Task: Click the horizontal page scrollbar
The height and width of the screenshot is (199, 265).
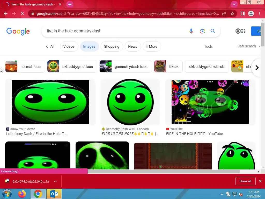Action: click(x=164, y=172)
